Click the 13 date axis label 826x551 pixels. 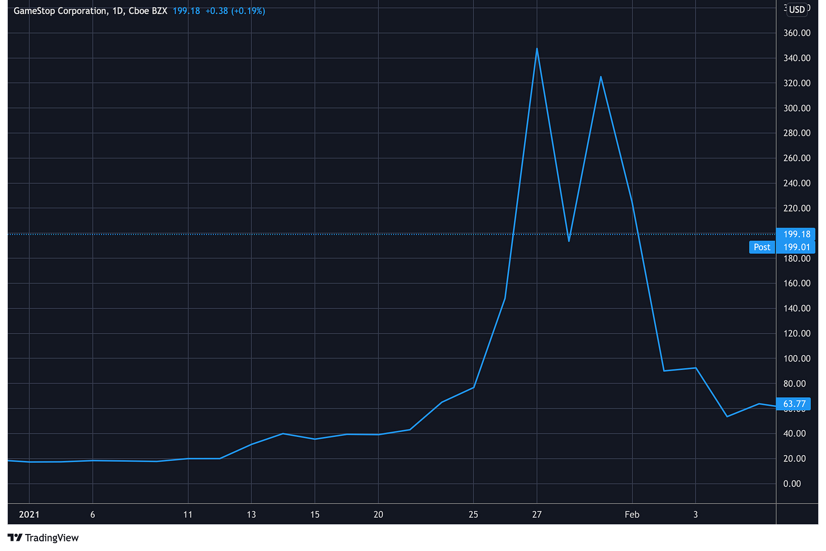(251, 514)
